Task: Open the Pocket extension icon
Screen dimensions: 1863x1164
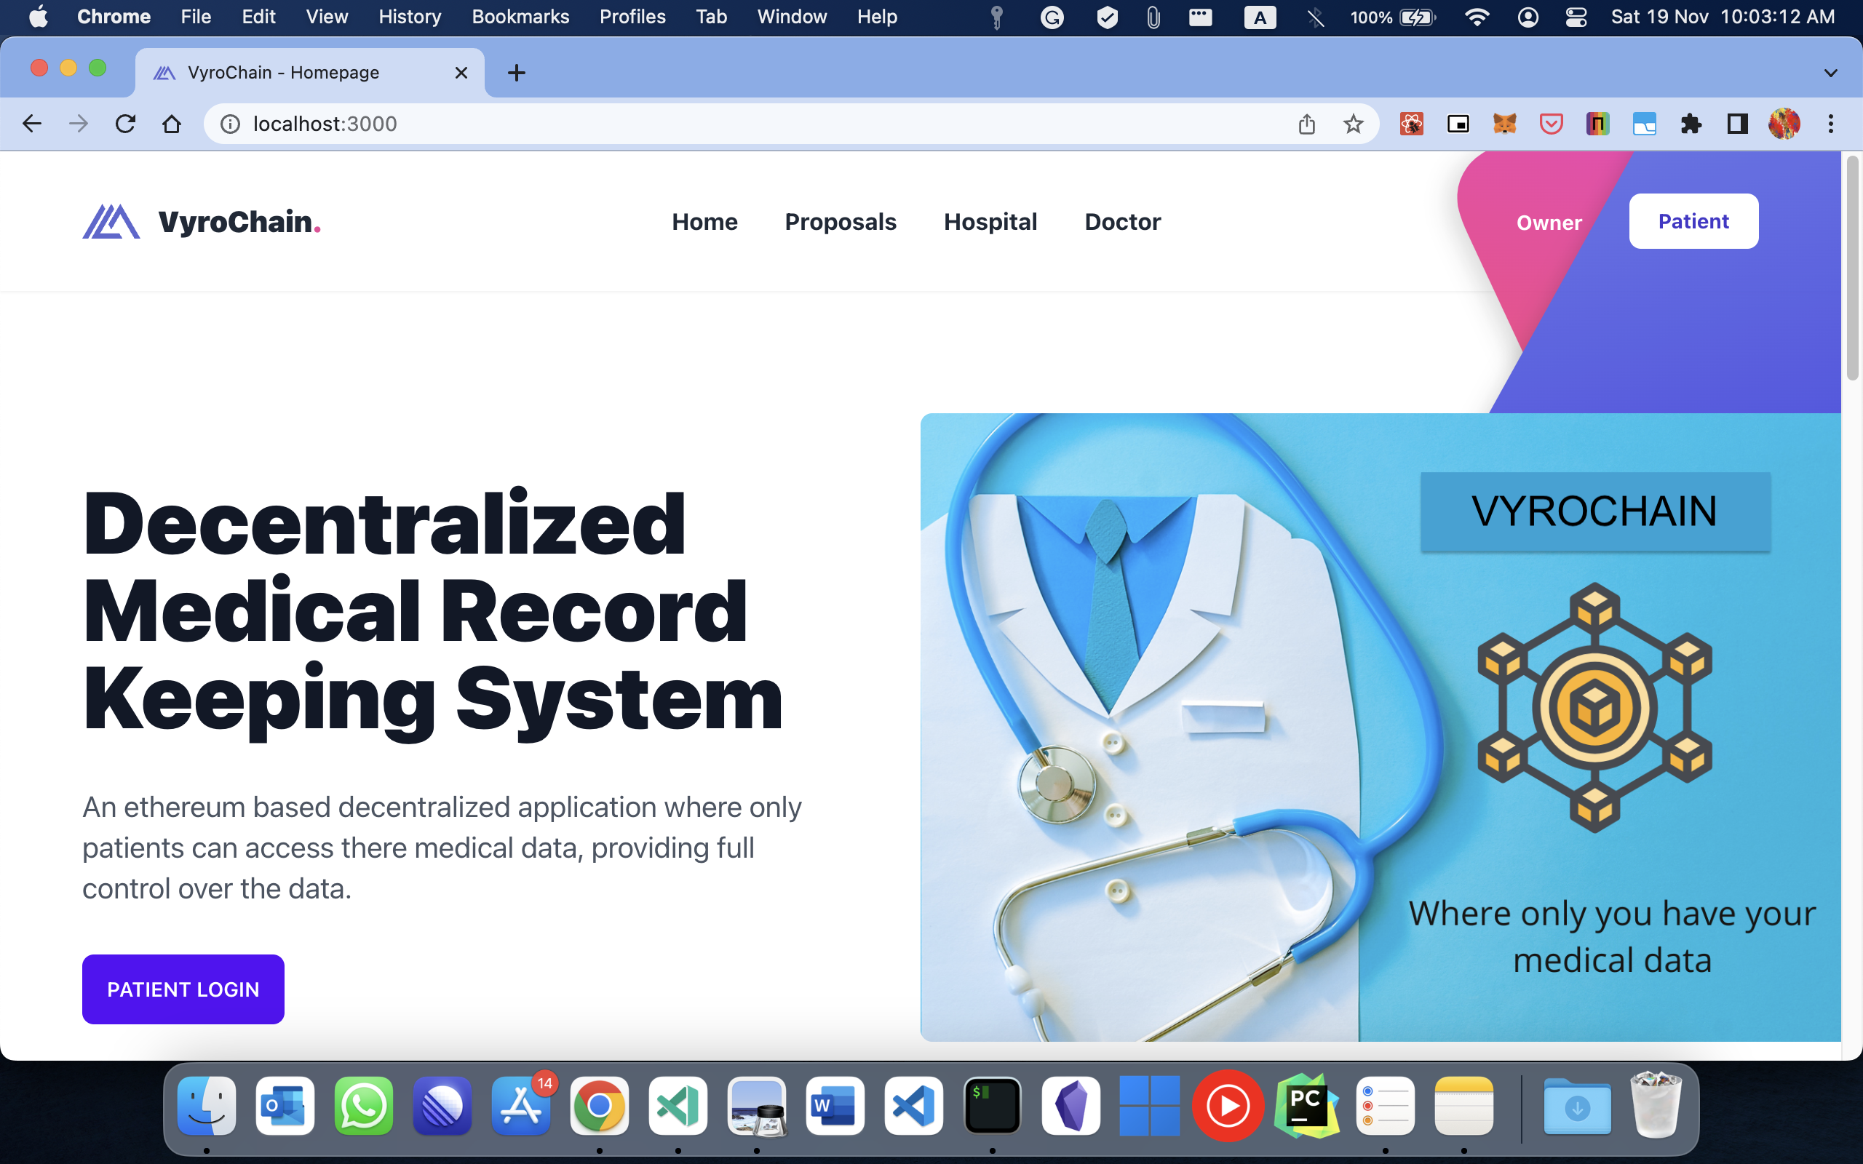Action: click(1551, 124)
